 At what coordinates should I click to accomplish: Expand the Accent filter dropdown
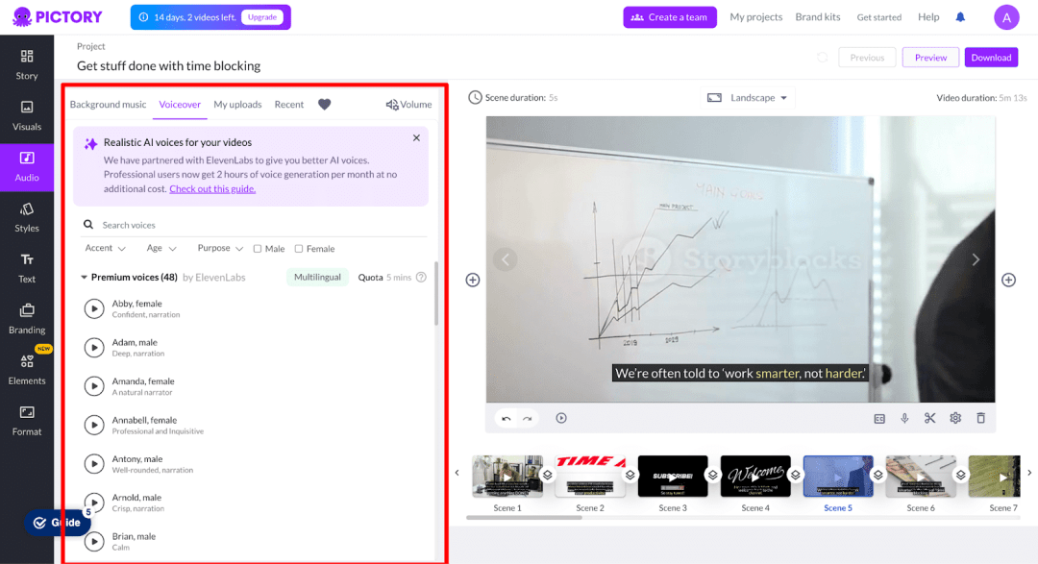pos(106,248)
